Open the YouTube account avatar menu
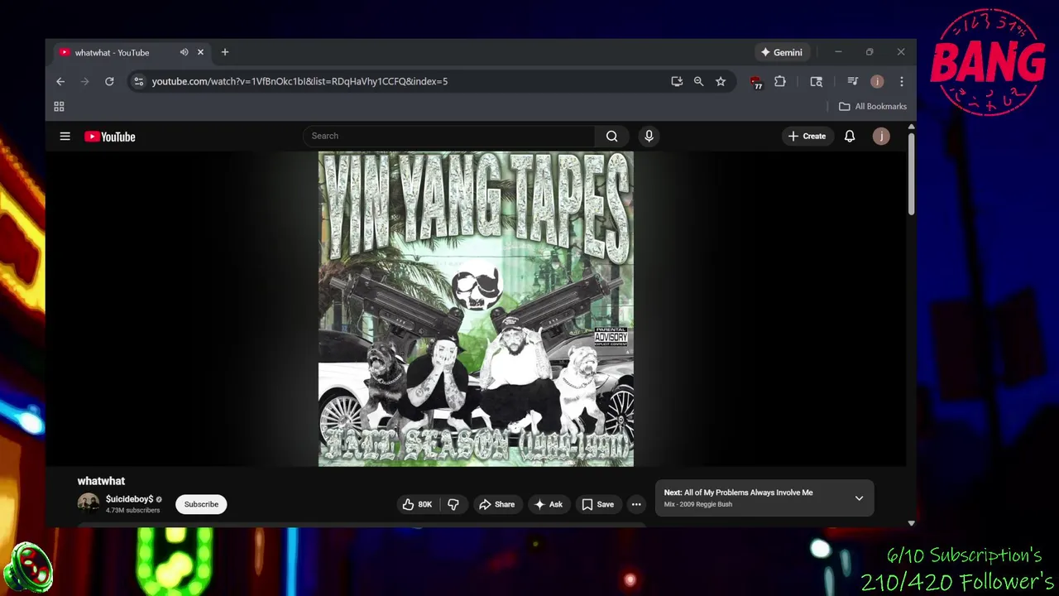 (881, 137)
